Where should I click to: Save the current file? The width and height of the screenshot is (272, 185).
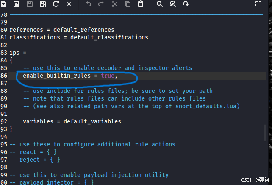click(x=30, y=4)
